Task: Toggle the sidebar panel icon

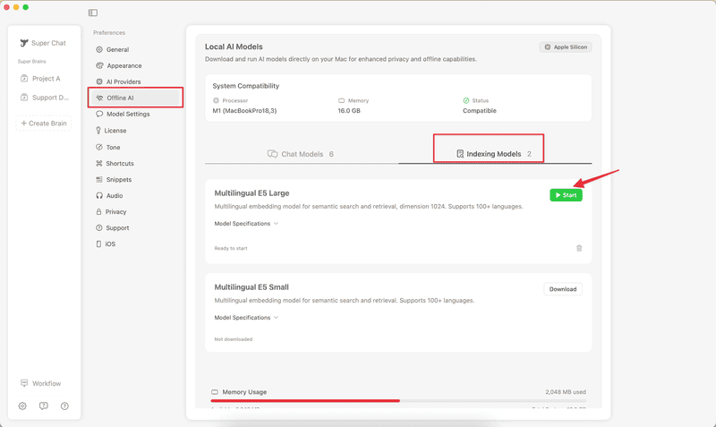Action: tap(93, 13)
